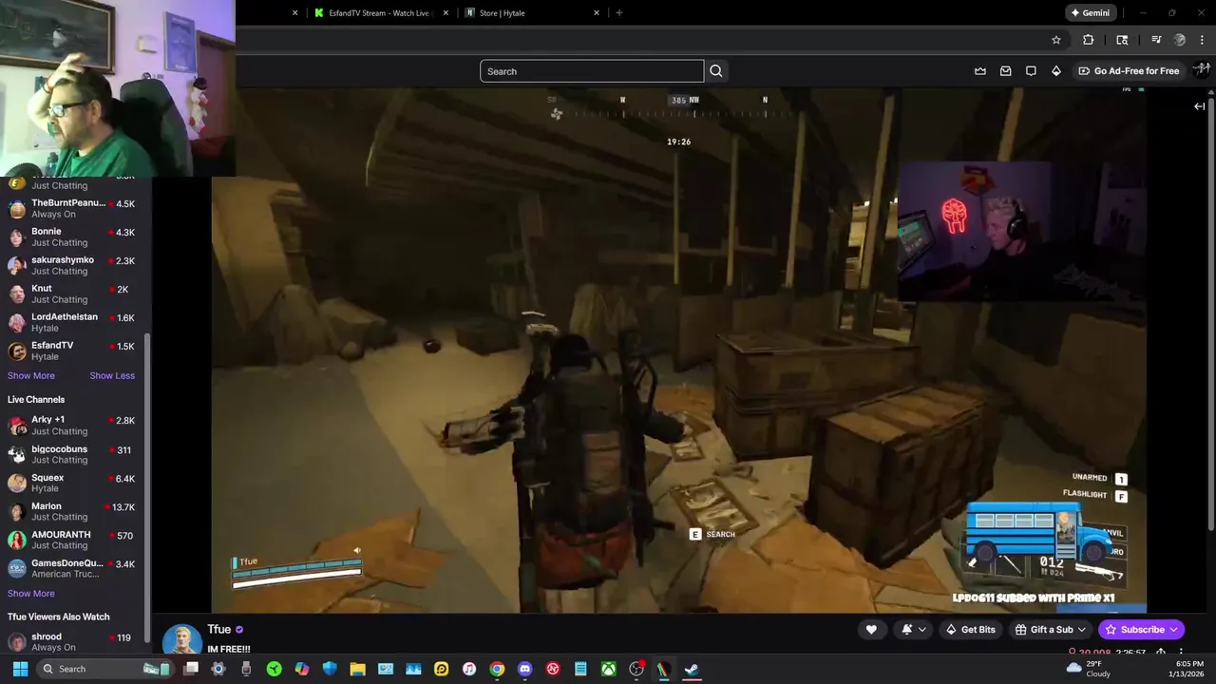Click the Windows taskbar Search box

[104, 669]
